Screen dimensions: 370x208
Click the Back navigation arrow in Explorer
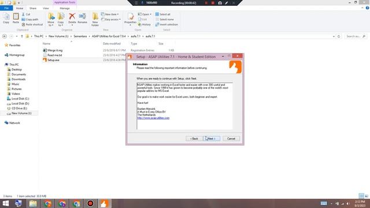pyautogui.click(x=5, y=36)
